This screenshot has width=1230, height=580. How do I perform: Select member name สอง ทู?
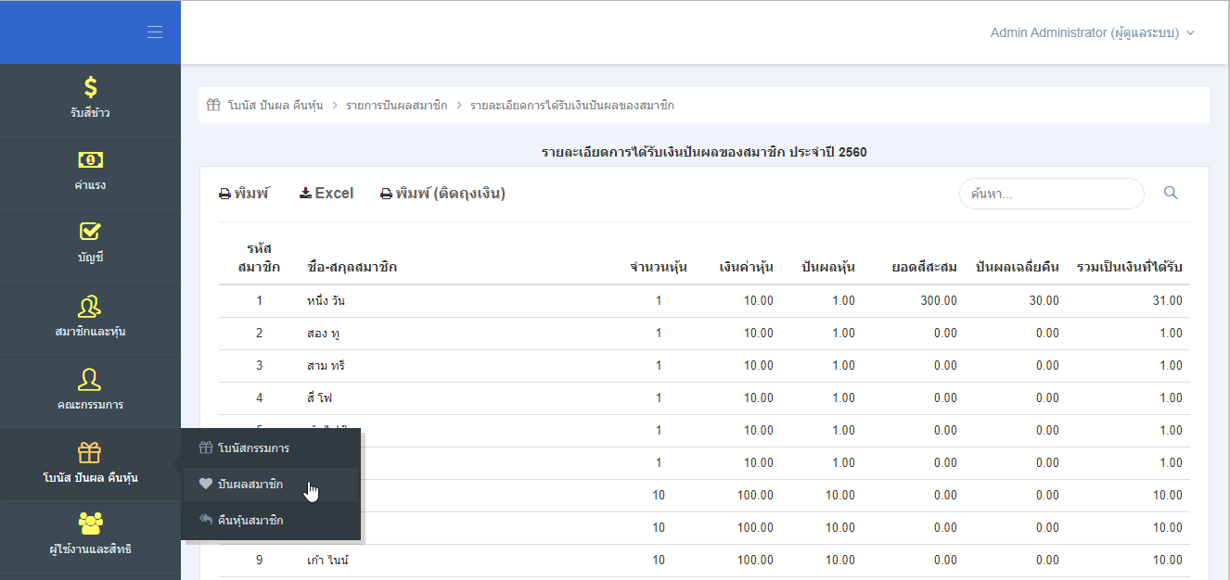point(323,334)
